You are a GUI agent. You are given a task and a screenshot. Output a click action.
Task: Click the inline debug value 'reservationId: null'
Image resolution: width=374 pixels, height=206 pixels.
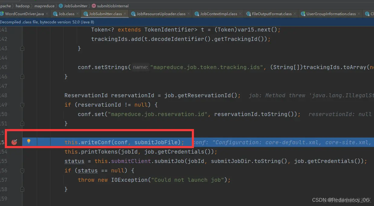pos(340,114)
